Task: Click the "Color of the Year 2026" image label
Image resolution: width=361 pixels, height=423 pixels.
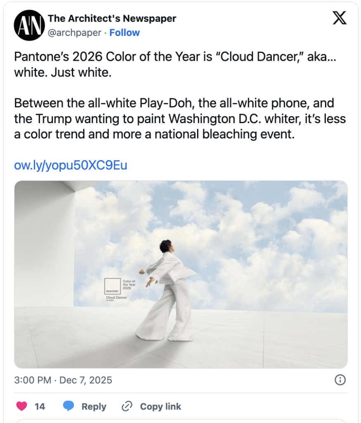Action: [x=129, y=285]
